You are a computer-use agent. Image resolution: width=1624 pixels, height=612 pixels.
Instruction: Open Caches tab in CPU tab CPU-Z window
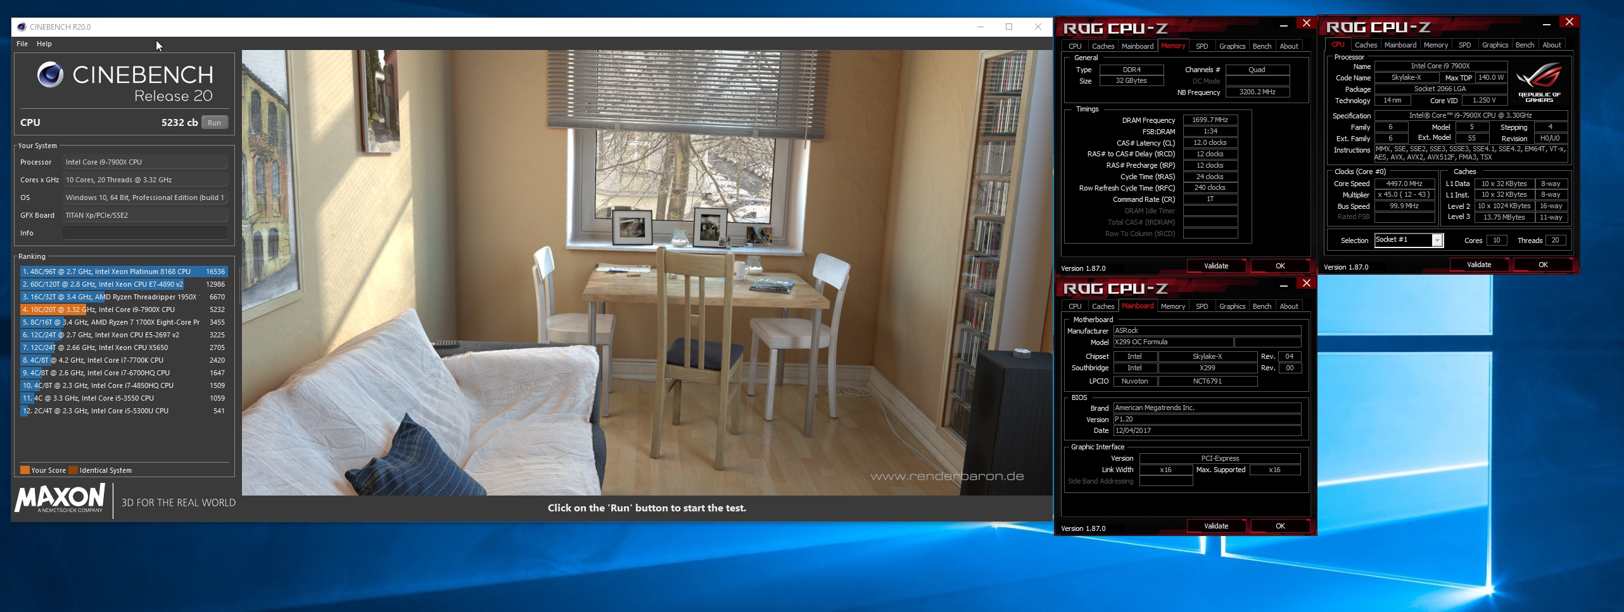(x=1366, y=45)
